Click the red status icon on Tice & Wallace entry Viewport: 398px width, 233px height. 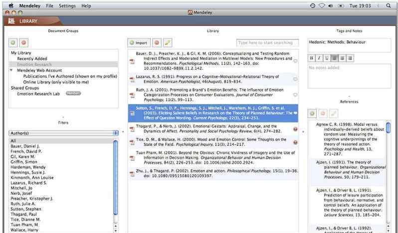295,142
